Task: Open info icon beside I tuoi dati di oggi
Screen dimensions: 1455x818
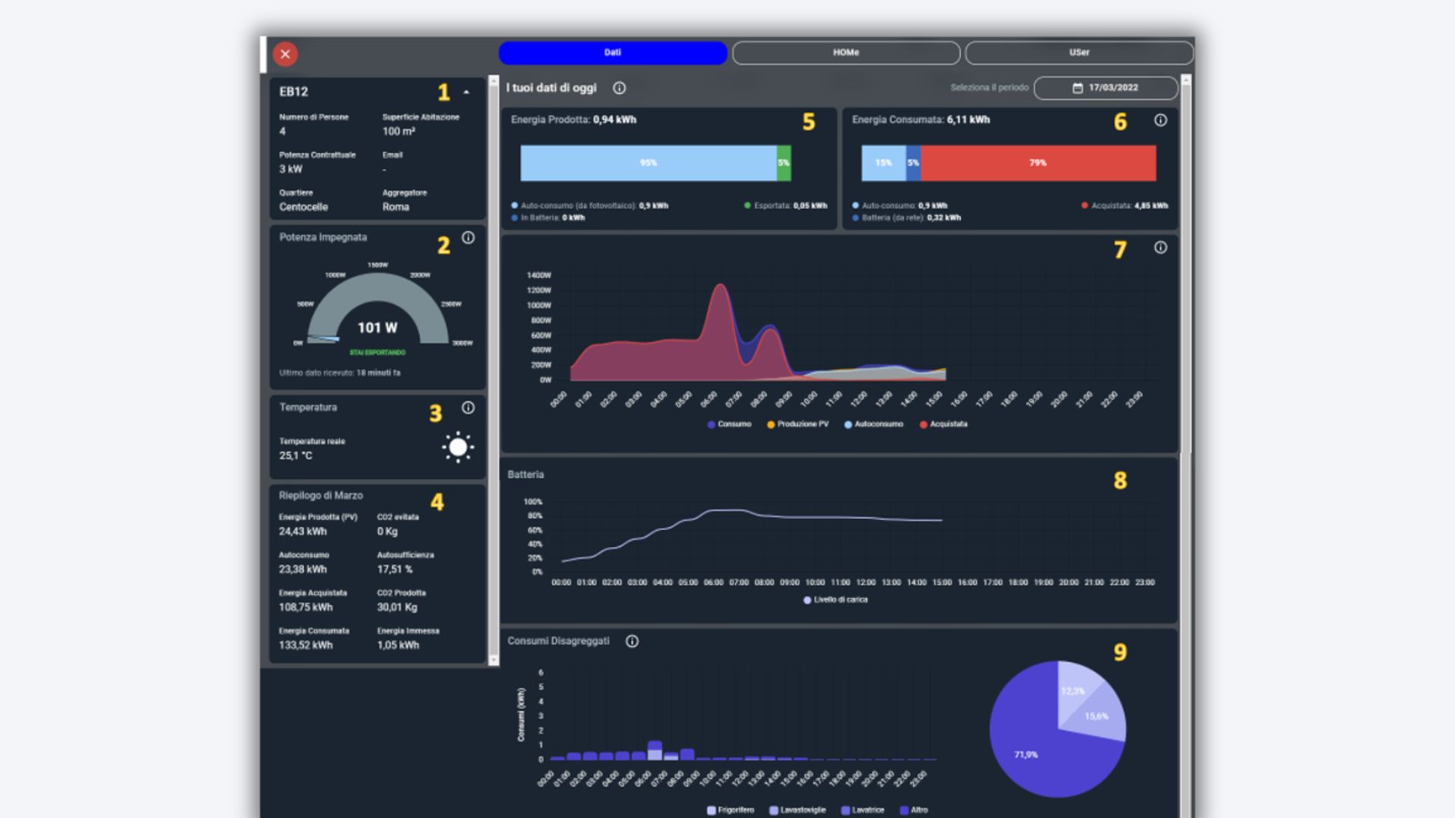Action: point(619,88)
